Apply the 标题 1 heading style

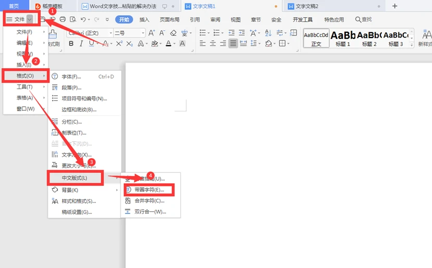point(342,38)
